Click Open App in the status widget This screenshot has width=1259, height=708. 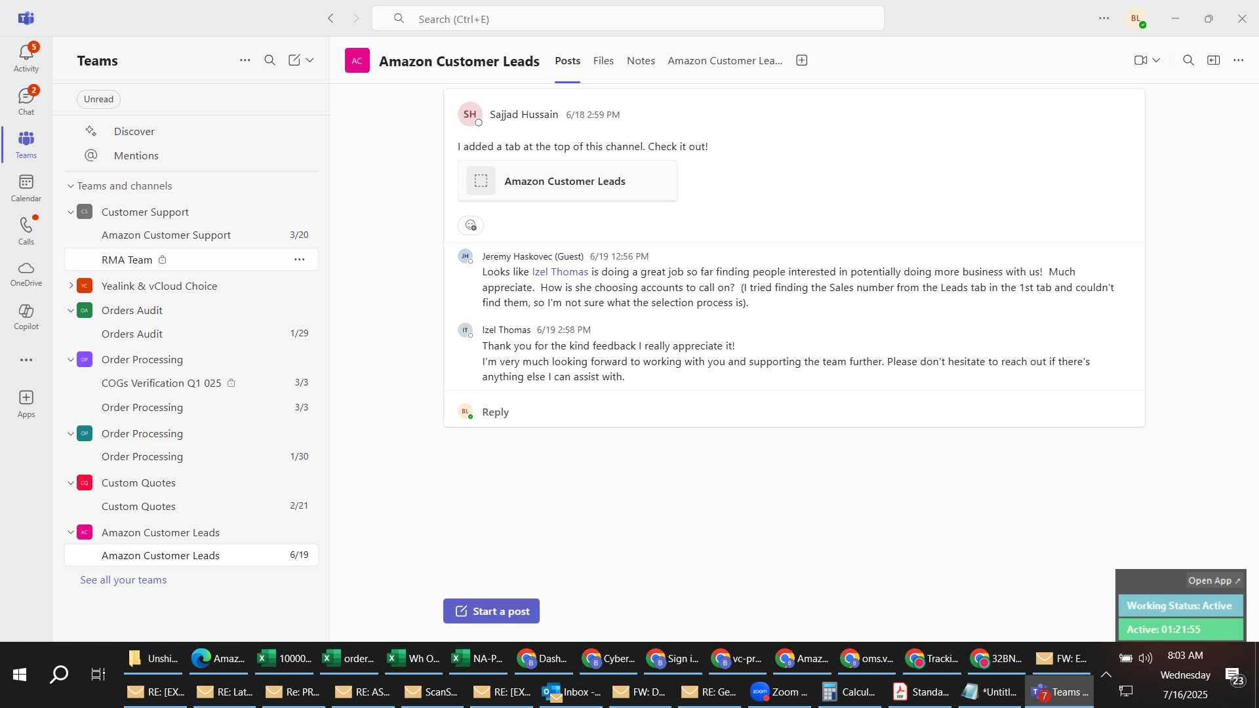[x=1214, y=581]
